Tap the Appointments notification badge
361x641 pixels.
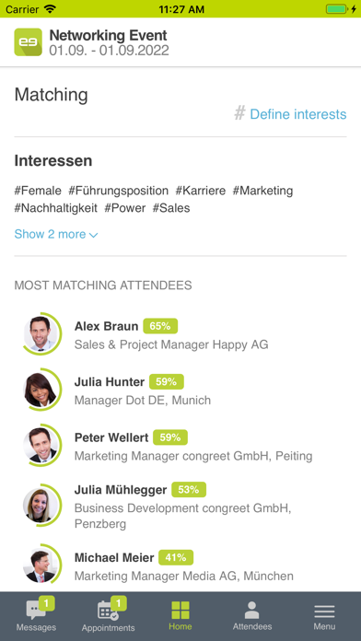point(119,603)
